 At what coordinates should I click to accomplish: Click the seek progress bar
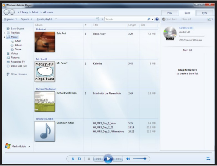tap(108, 153)
